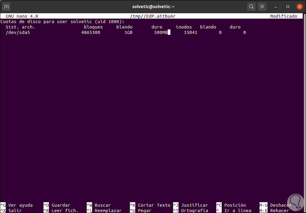Click the bloques column header
This screenshot has height=213, width=306.
point(93,27)
